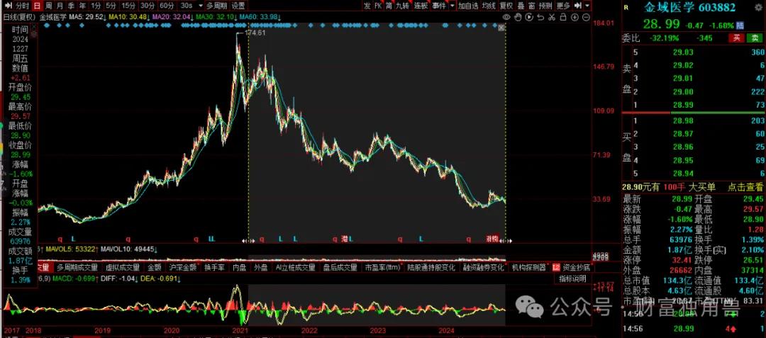Click the red 买 buy button

tap(736, 38)
